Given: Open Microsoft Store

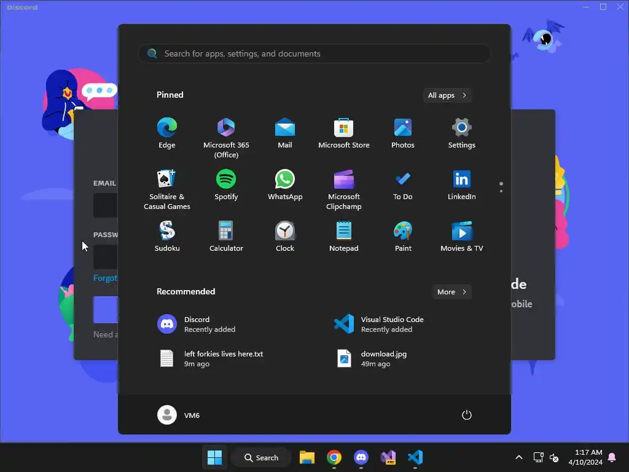Looking at the screenshot, I should (x=344, y=133).
